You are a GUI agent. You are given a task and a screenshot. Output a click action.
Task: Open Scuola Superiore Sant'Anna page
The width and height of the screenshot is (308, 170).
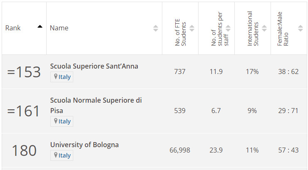[94, 66]
